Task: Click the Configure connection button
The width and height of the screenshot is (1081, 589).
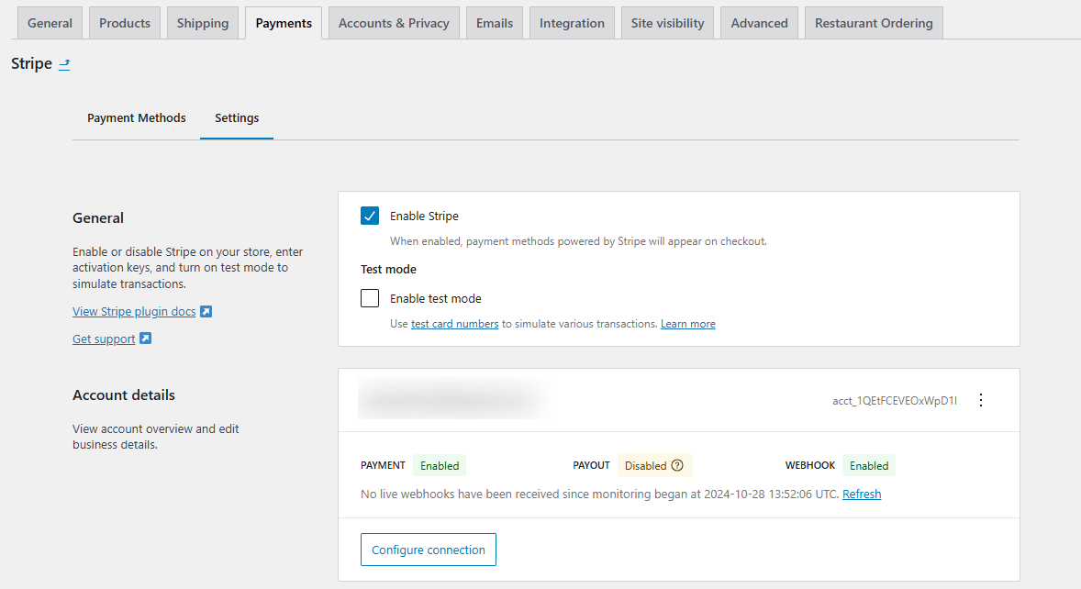Action: tap(428, 549)
